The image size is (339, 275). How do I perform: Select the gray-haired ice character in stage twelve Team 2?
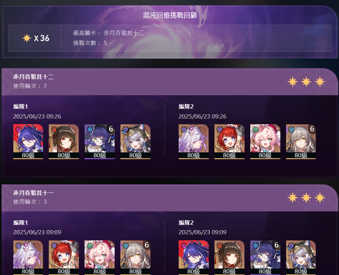pyautogui.click(x=301, y=142)
